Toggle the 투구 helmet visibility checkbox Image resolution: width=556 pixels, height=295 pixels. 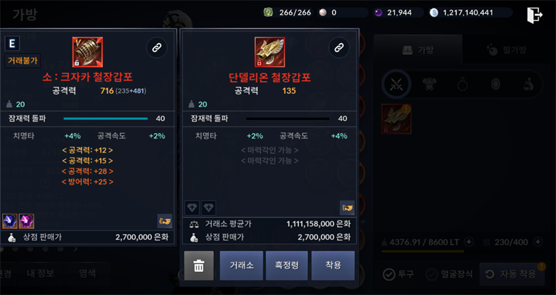[389, 274]
